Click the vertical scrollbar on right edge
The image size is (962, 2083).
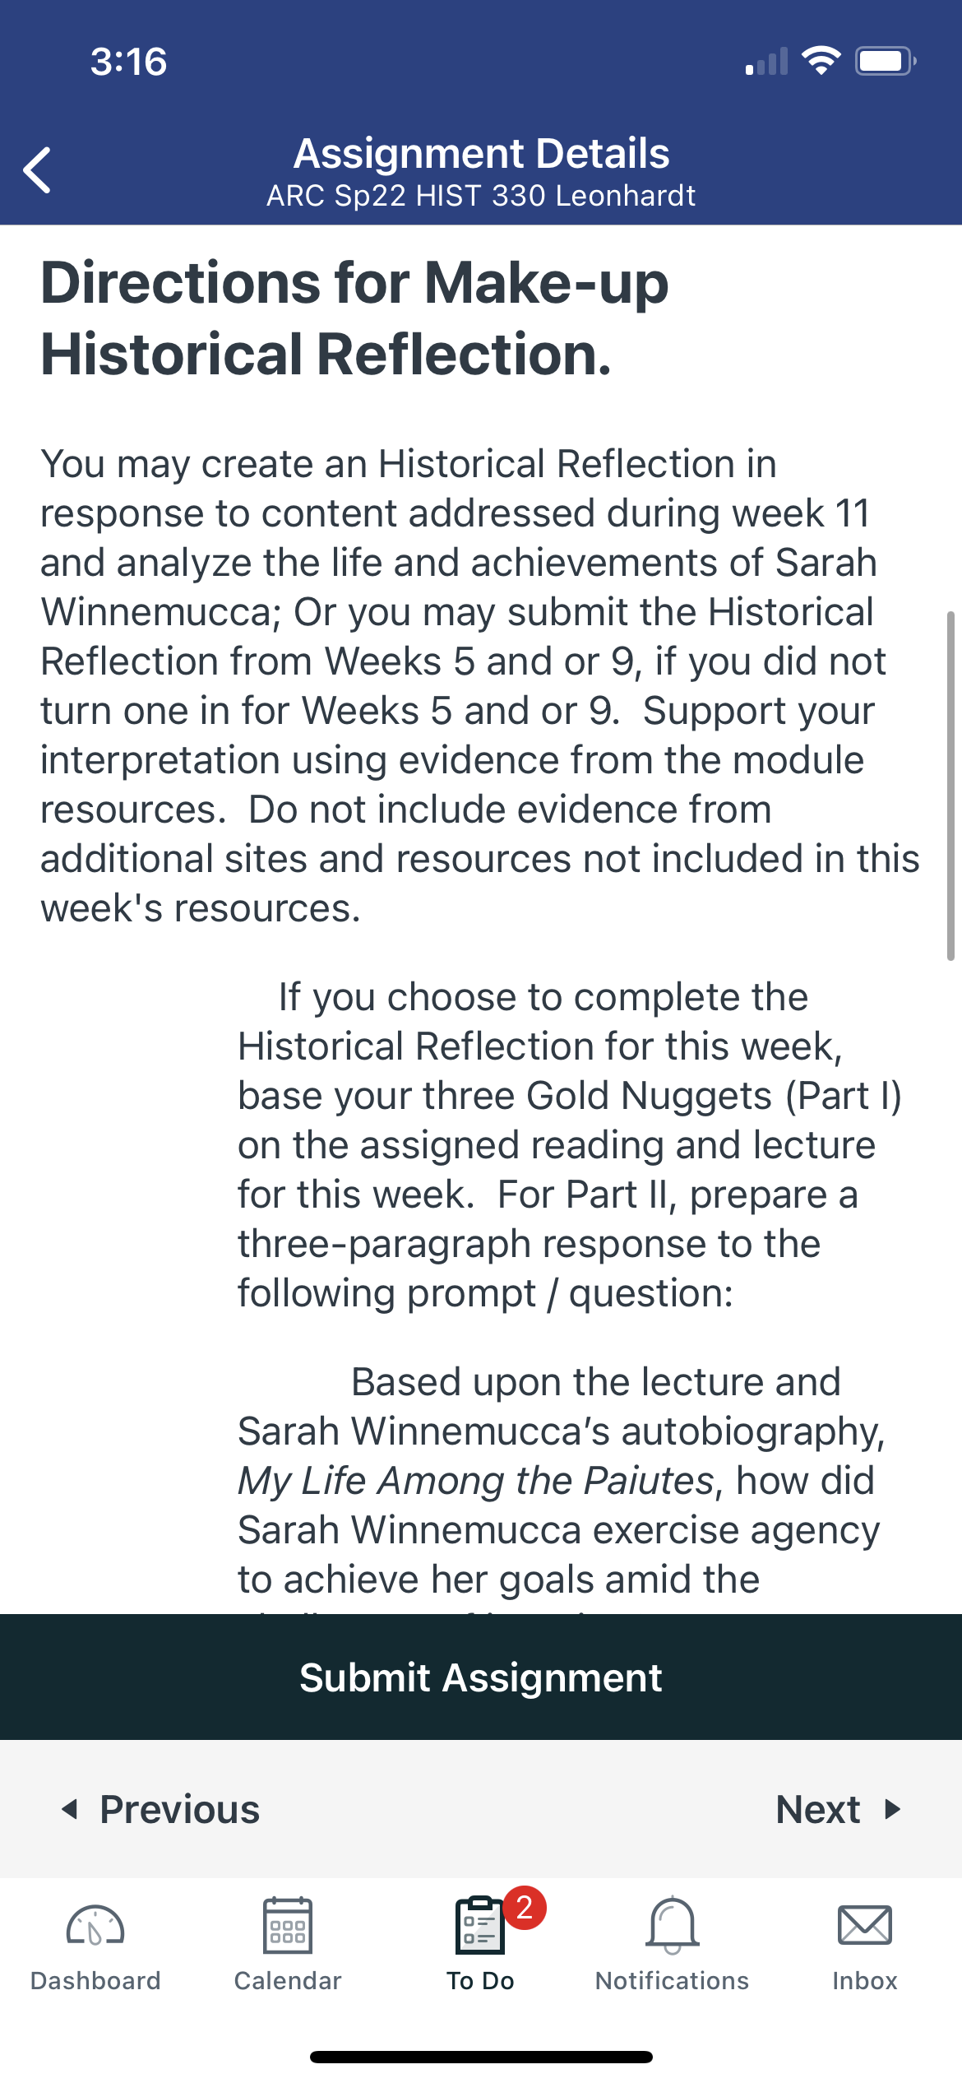(x=950, y=786)
